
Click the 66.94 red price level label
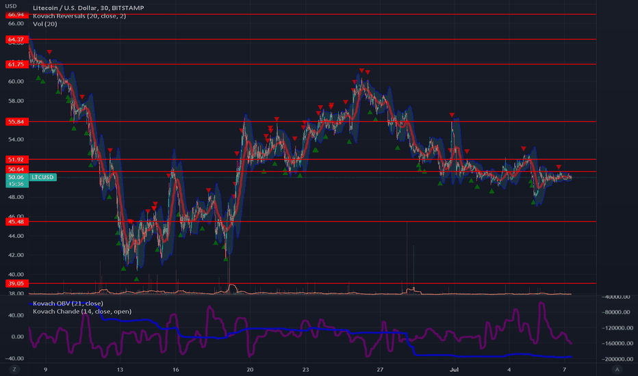(16, 14)
